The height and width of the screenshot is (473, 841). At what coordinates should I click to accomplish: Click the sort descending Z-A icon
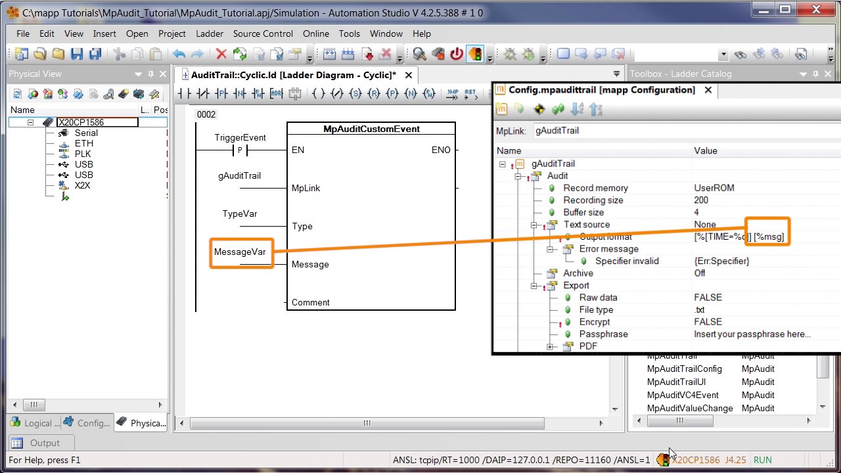pos(595,109)
